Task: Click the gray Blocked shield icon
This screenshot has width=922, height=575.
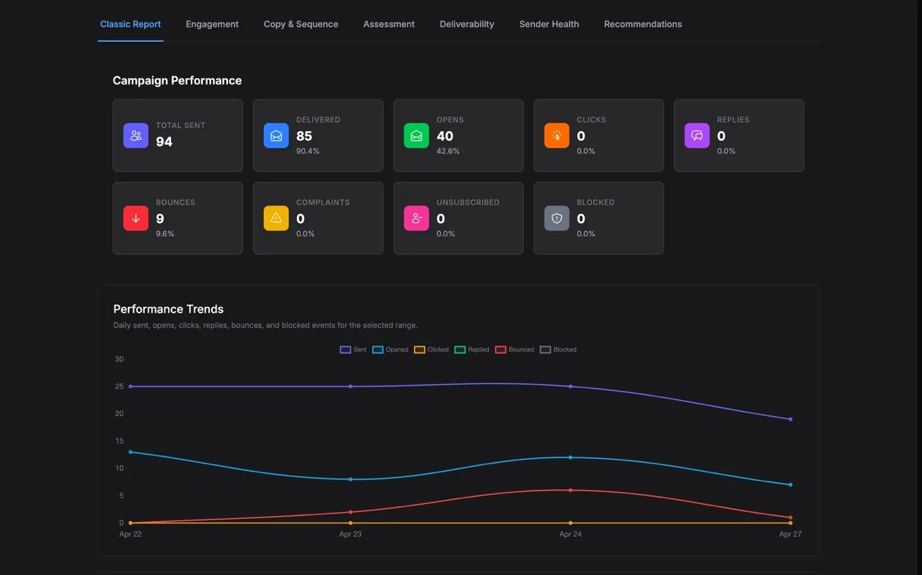Action: [x=557, y=218]
